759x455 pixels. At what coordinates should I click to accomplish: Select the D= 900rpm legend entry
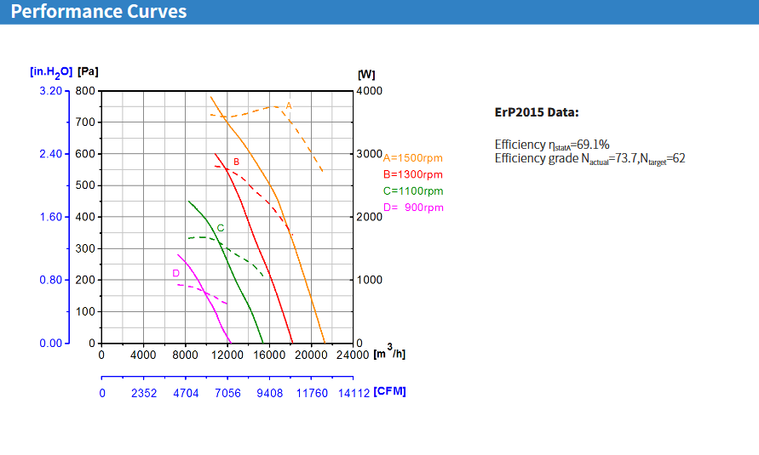pos(413,208)
